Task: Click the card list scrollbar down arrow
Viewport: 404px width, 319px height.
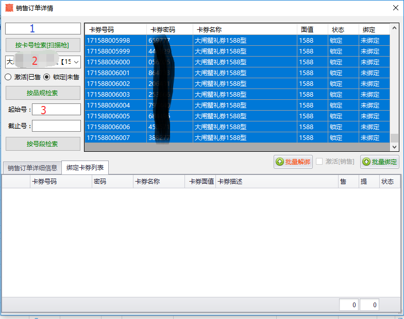Action: coord(394,147)
